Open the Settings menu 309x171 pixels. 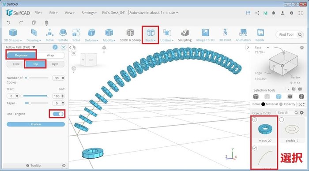coord(89,13)
